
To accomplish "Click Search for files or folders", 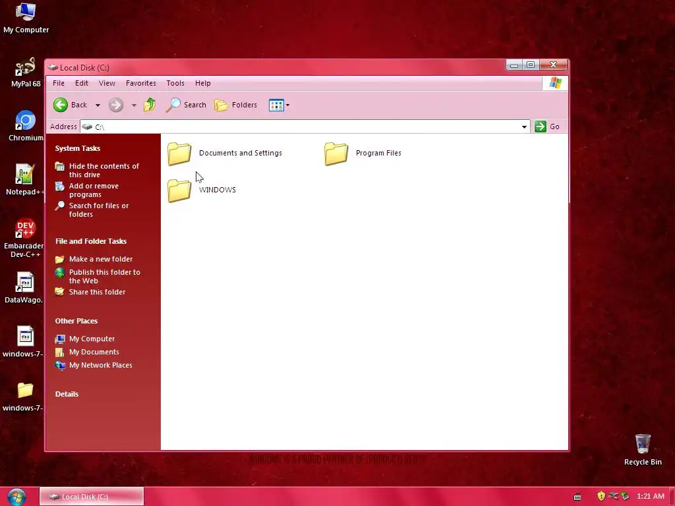I will point(99,210).
